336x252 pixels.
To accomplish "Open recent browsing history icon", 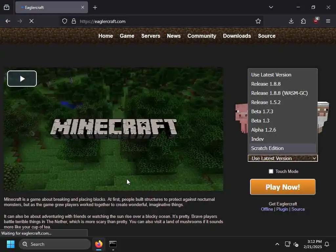I will (7, 7).
